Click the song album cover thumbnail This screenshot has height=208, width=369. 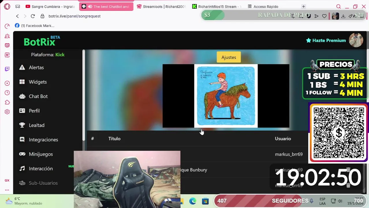(226, 96)
